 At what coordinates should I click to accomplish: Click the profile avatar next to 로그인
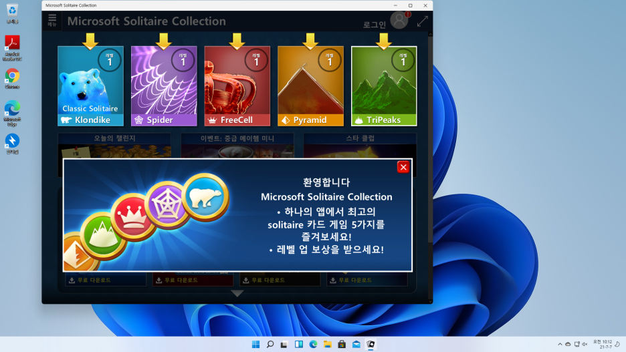coord(399,20)
